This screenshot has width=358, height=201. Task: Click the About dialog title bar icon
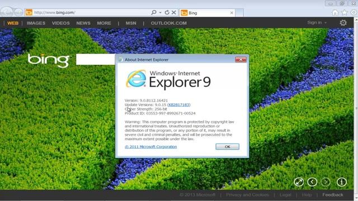coord(121,60)
